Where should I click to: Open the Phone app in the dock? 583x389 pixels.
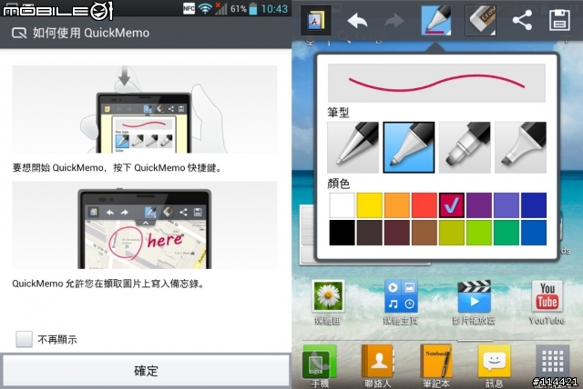pyautogui.click(x=319, y=366)
